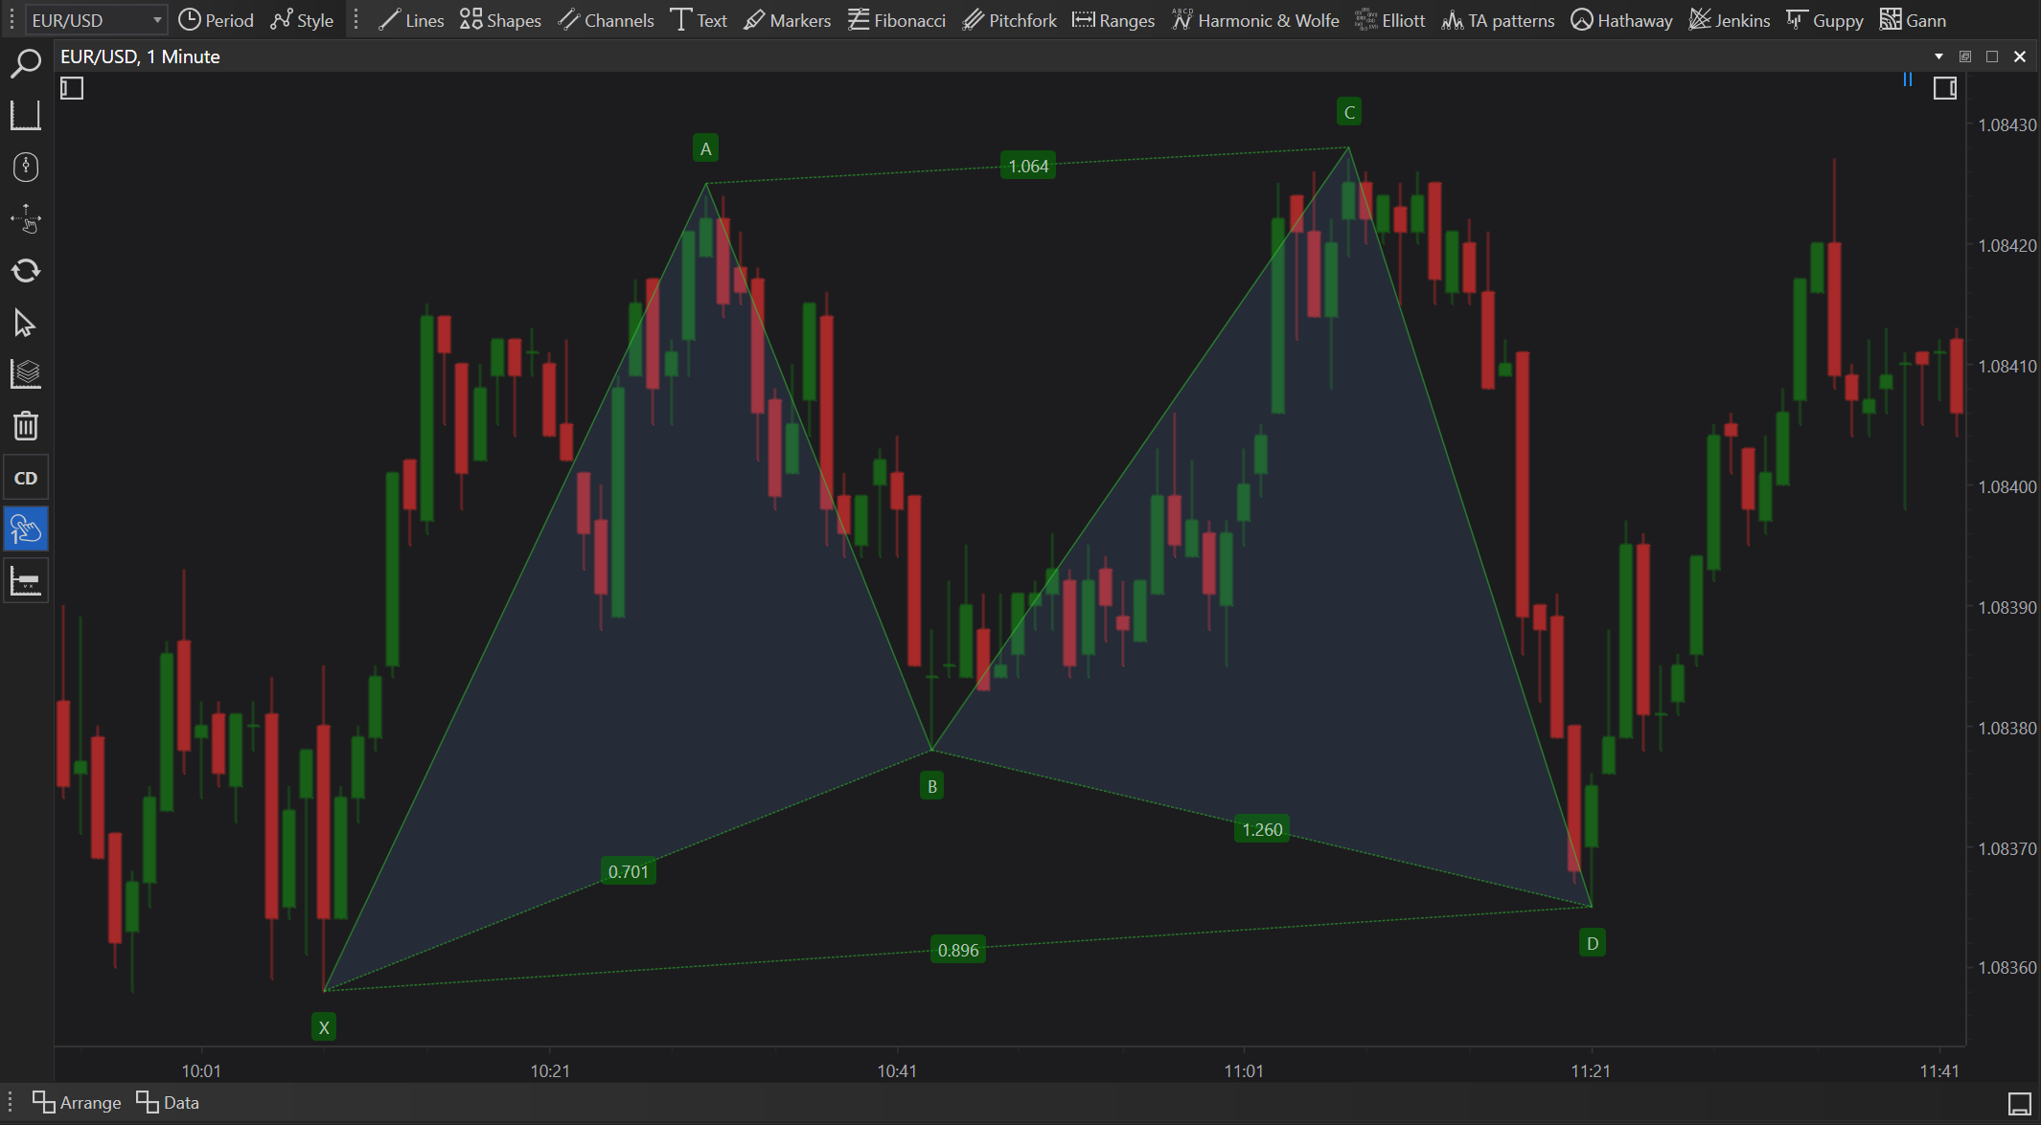2041x1125 pixels.
Task: Toggle the highlighted single-click hand mode
Action: (x=26, y=529)
